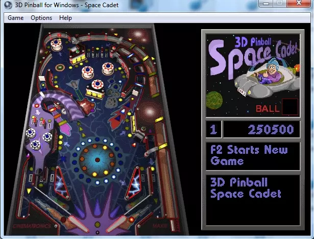Click the yellow center post between flippers

click(98, 224)
